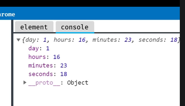Image resolution: width=185 pixels, height=106 pixels.
Task: Switch to the element tab
Action: pyautogui.click(x=34, y=27)
